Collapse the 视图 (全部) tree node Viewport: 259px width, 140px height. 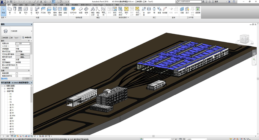(2, 86)
